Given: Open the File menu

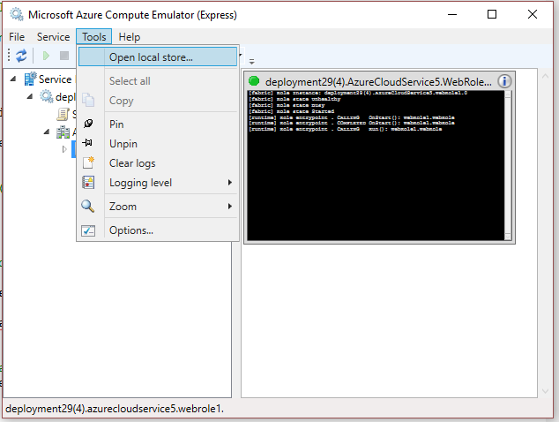Looking at the screenshot, I should (x=17, y=37).
